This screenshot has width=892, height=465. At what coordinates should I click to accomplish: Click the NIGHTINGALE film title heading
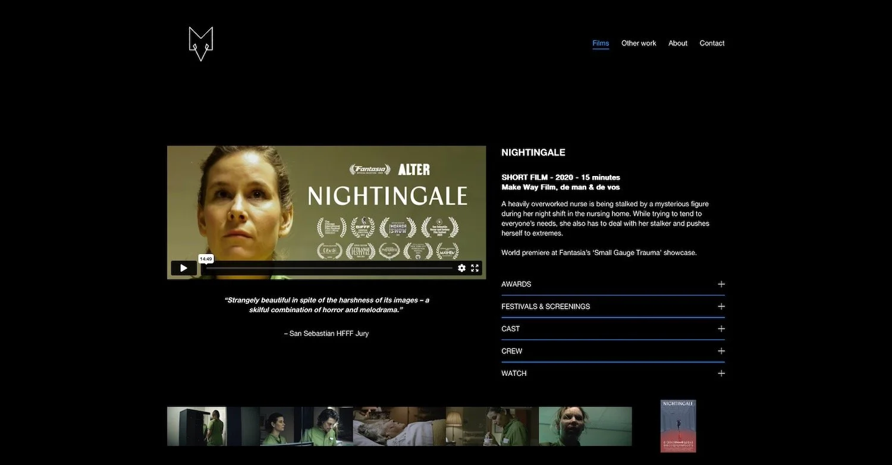pos(533,152)
